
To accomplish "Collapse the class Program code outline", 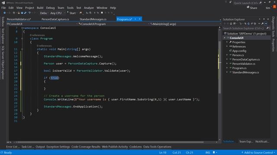I will tap(22, 38).
